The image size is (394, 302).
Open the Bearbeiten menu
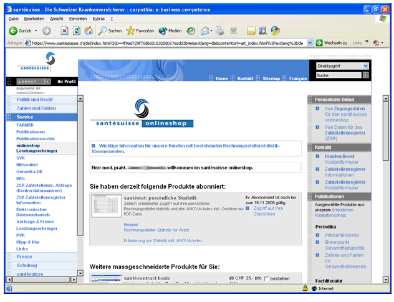(34, 19)
